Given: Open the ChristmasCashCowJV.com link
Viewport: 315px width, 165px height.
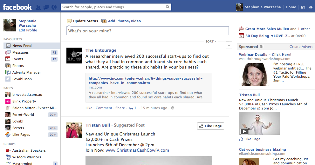Looking at the screenshot, I should click(x=137, y=150).
